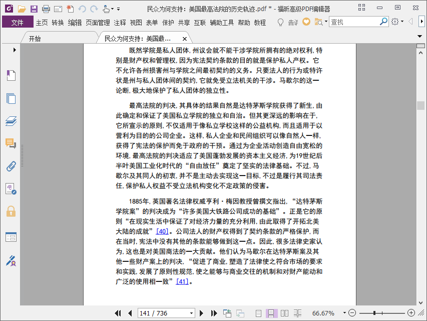Switch to continuous facing view
427x321 pixels.
297,313
